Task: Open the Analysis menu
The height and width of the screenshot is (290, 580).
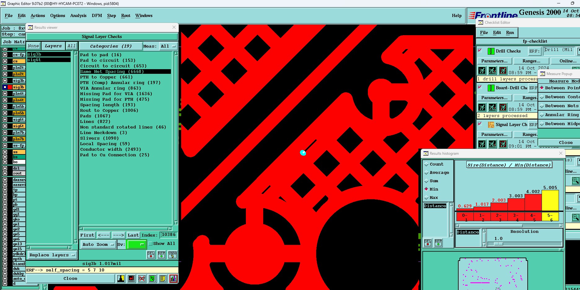Action: click(78, 16)
